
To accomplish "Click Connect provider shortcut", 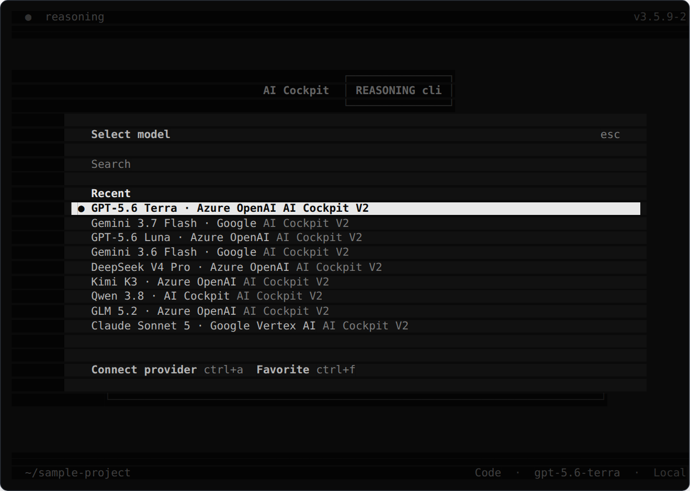I will click(167, 370).
